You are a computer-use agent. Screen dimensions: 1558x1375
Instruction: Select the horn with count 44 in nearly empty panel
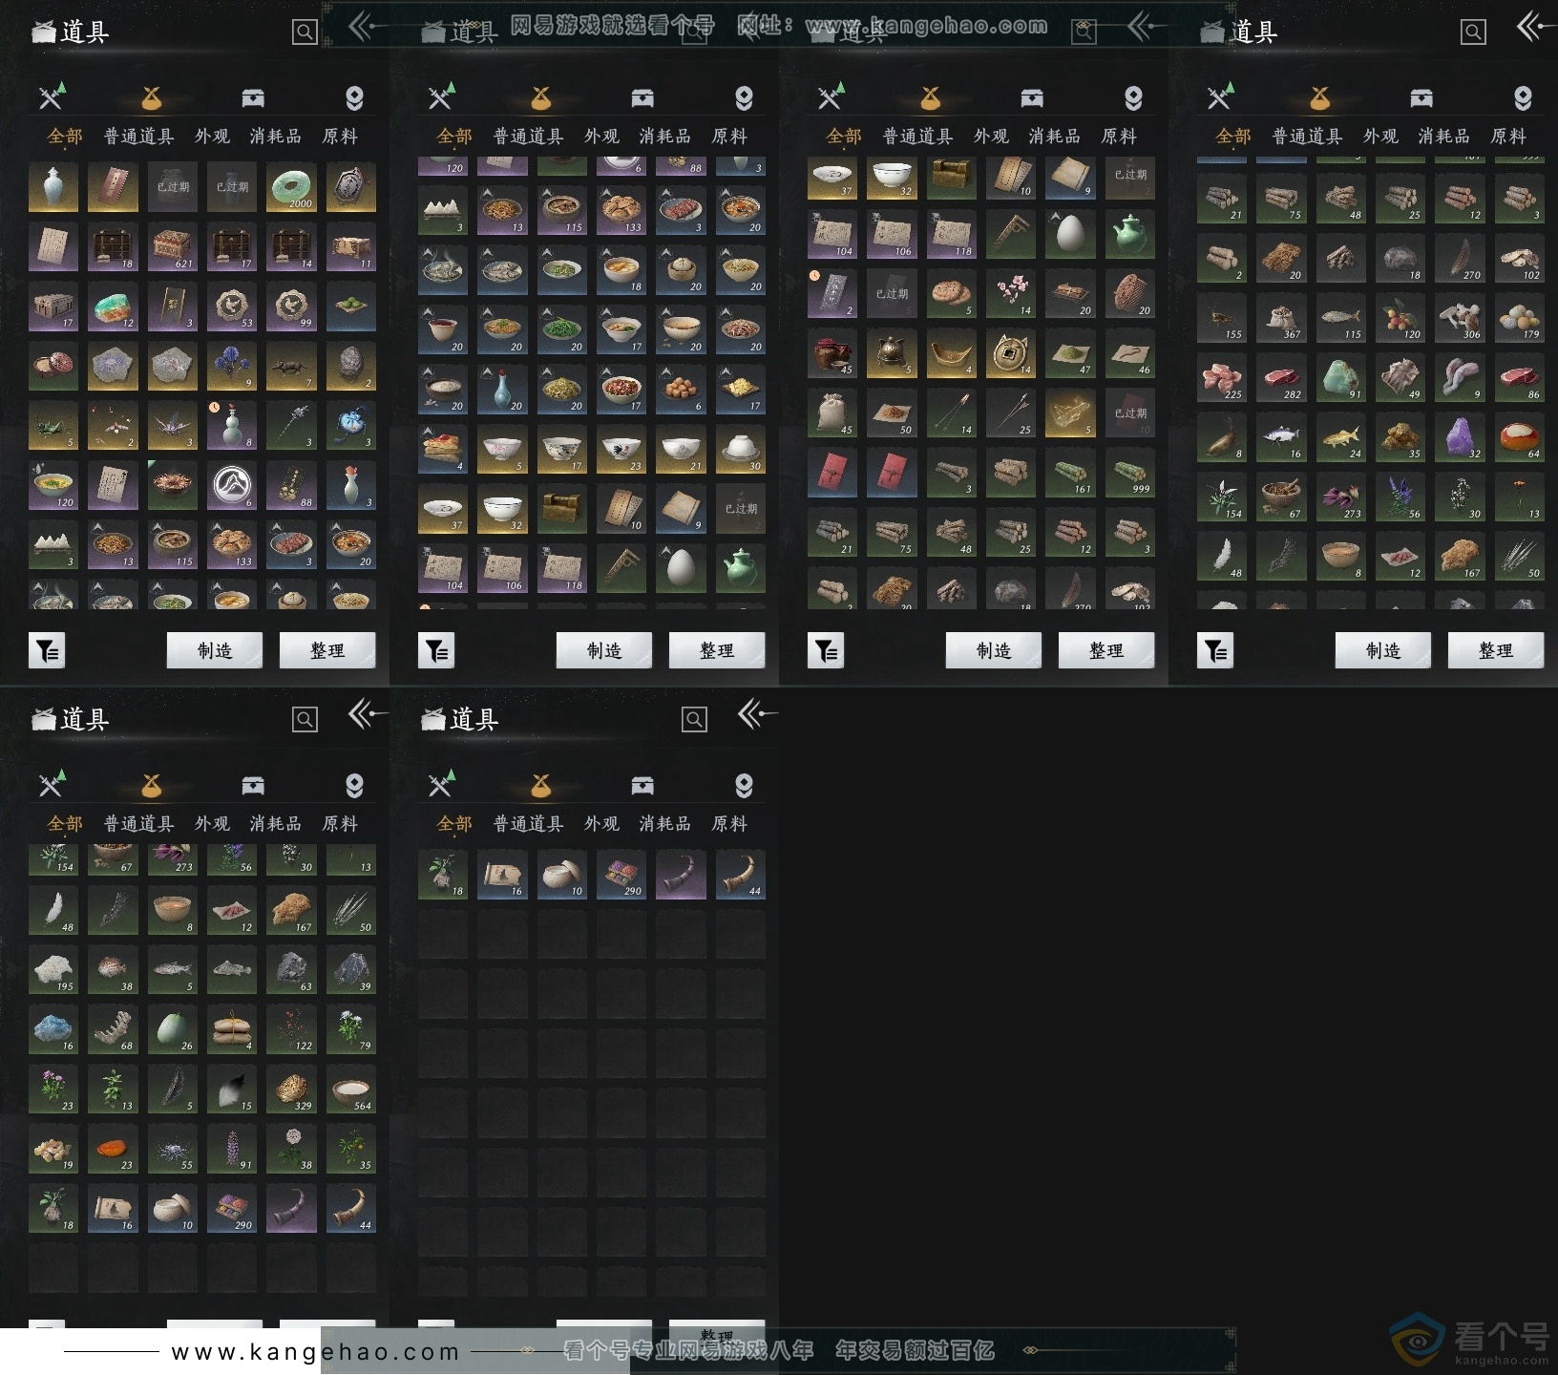point(740,875)
